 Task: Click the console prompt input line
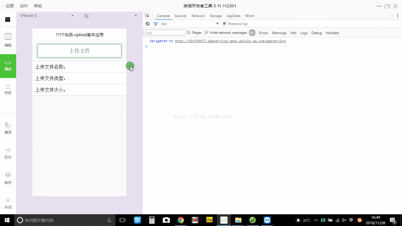[272, 46]
